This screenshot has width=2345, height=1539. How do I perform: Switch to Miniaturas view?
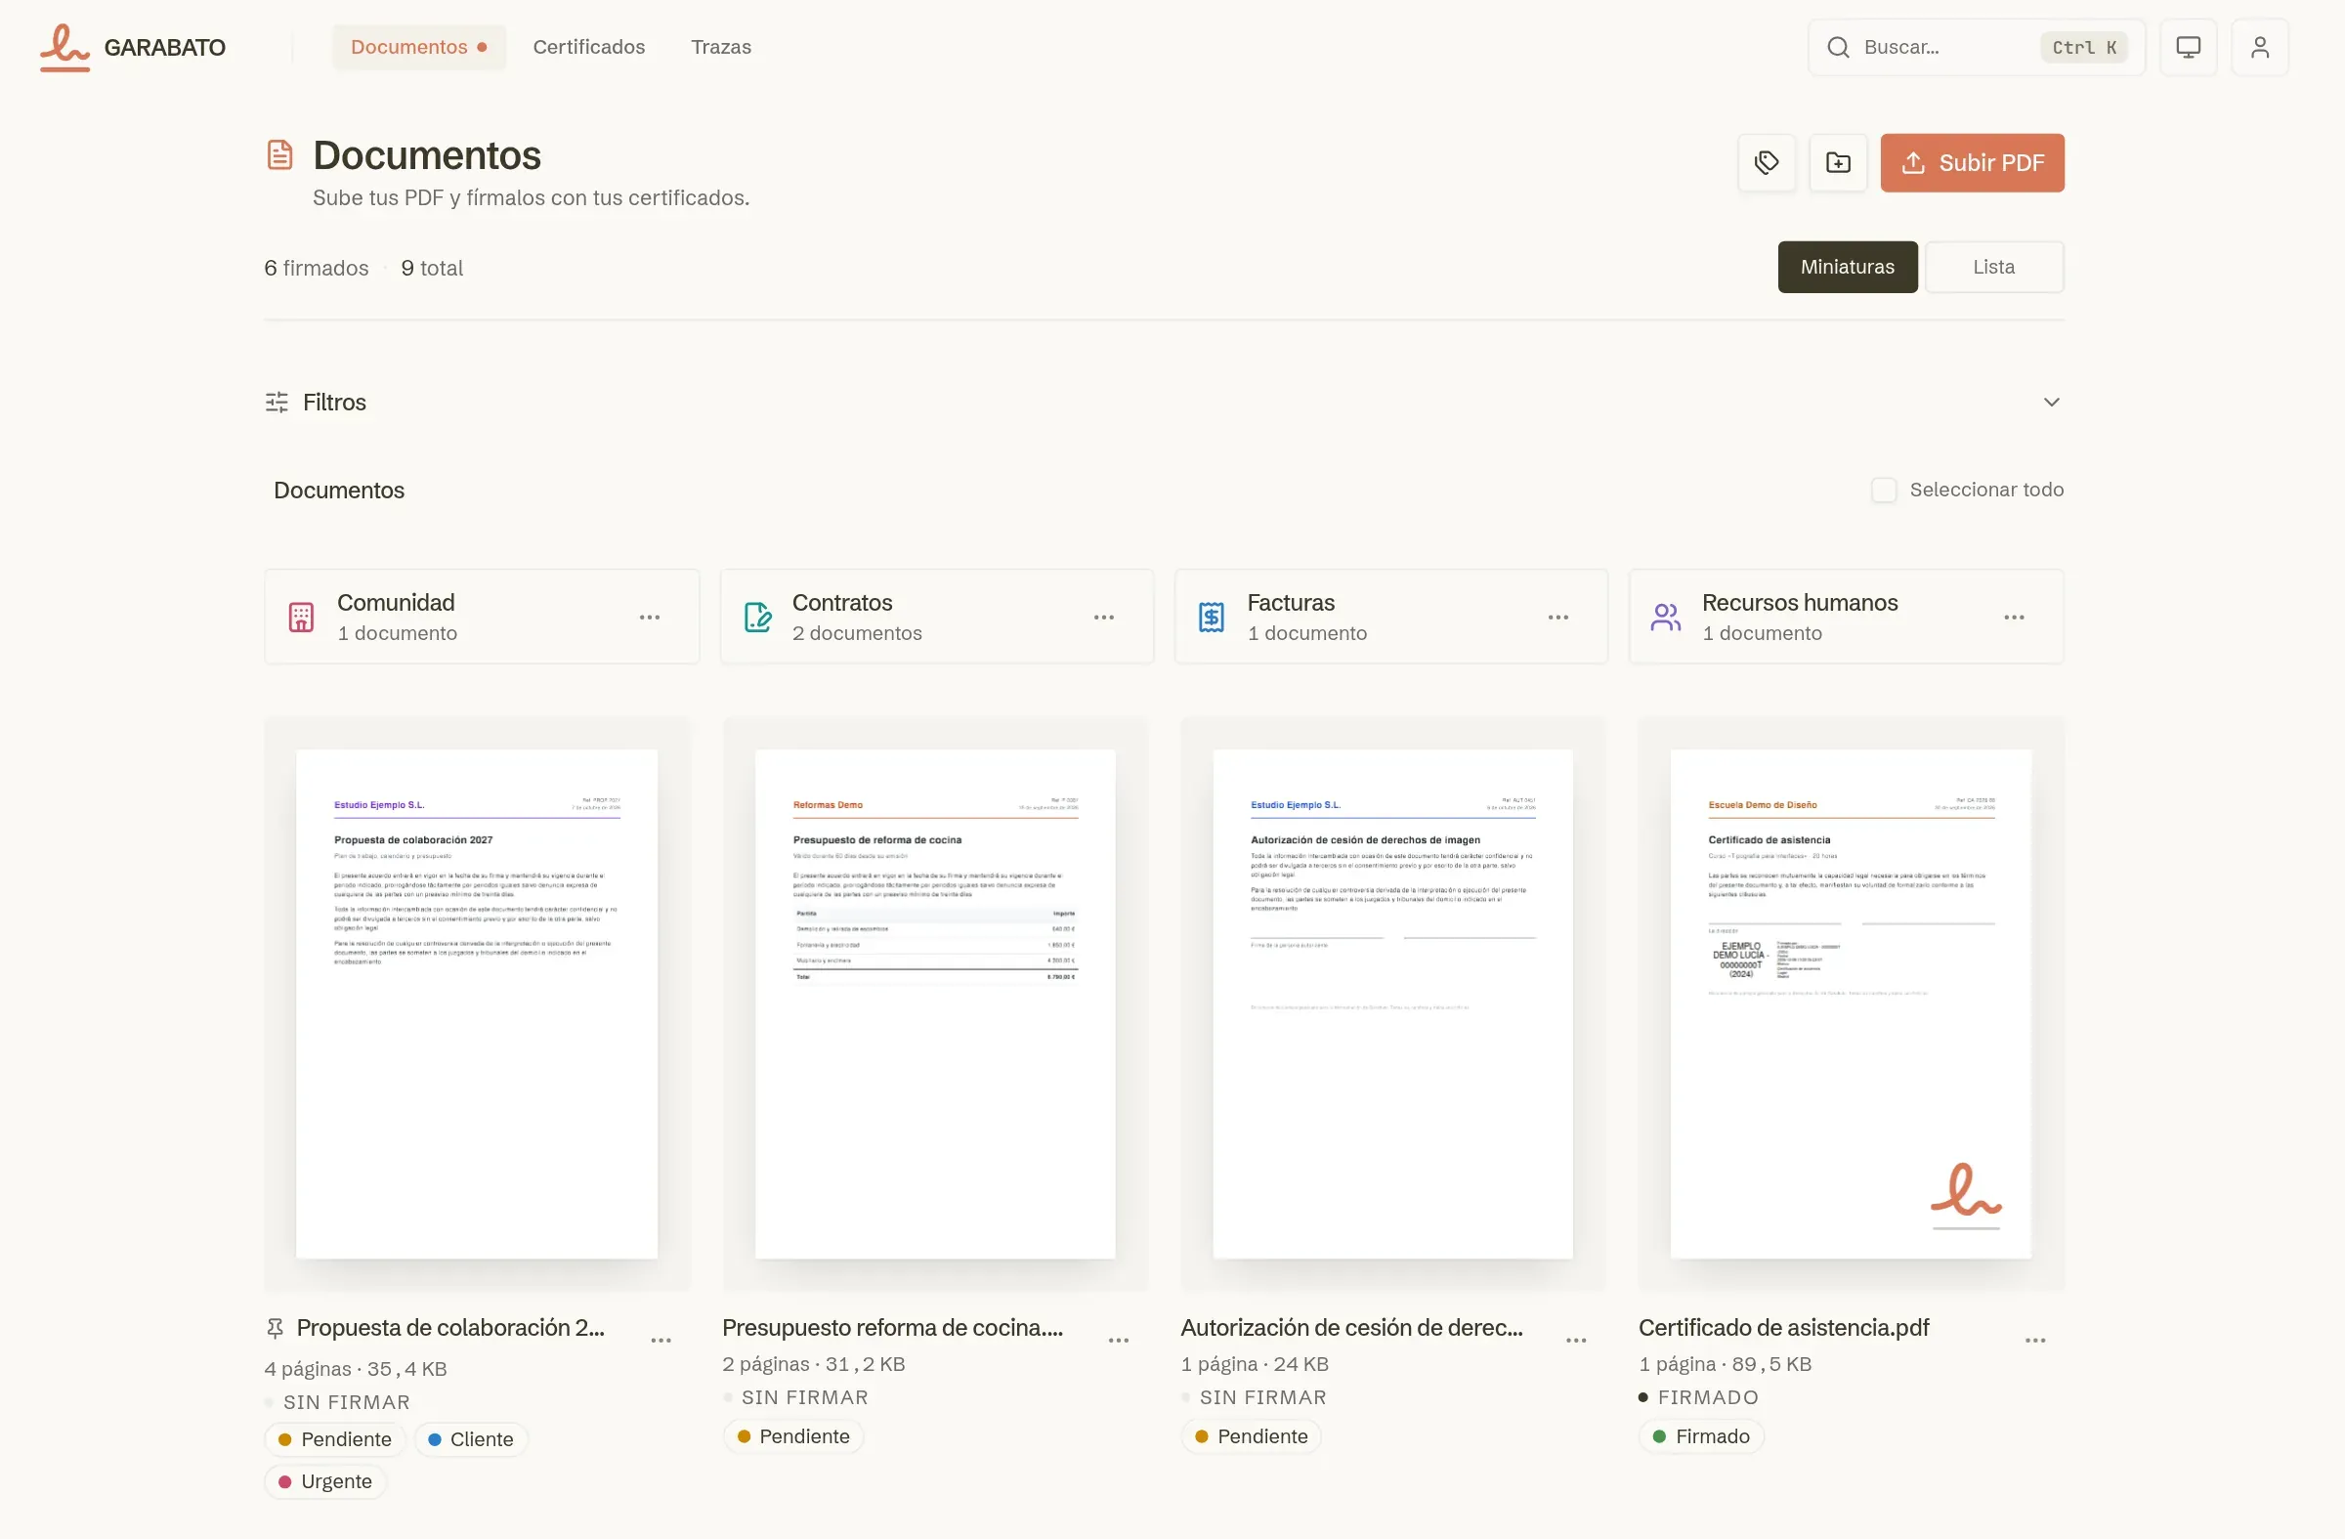[1848, 267]
